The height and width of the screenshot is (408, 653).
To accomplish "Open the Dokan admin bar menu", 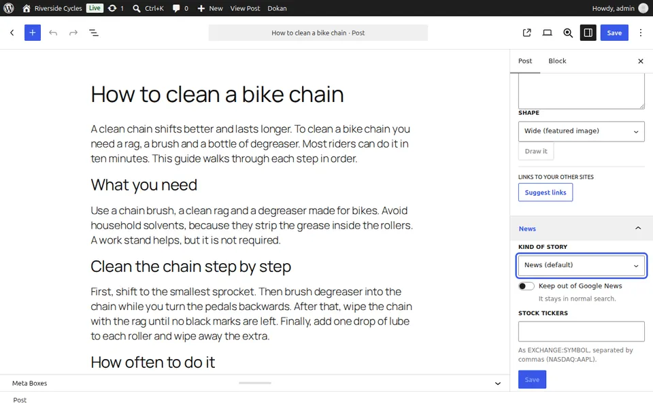I will [277, 8].
